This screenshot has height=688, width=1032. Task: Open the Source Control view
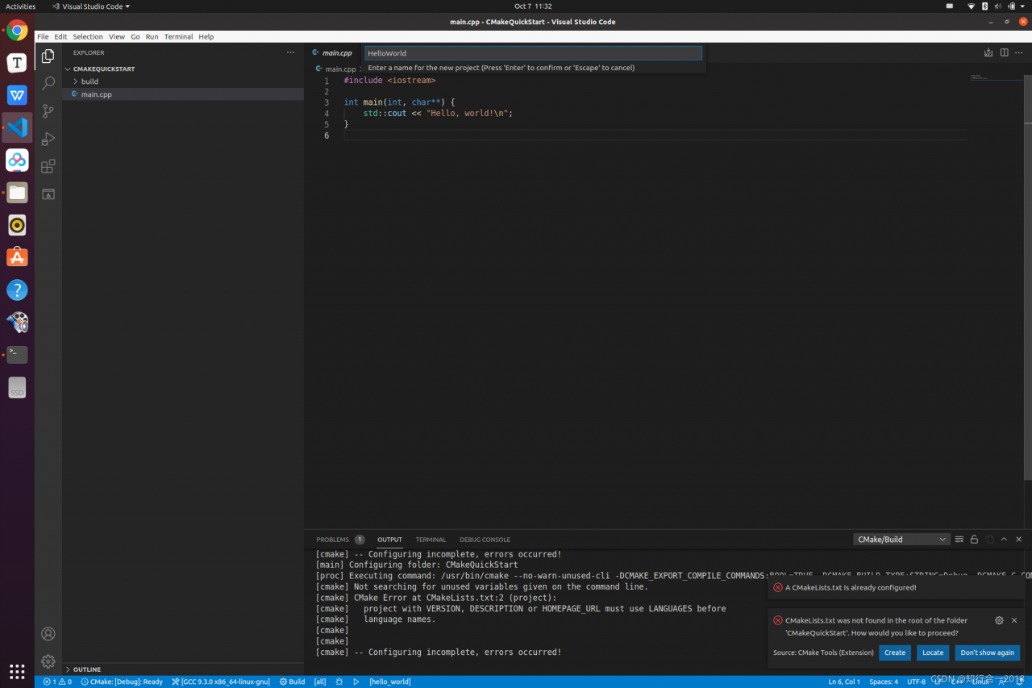(48, 110)
